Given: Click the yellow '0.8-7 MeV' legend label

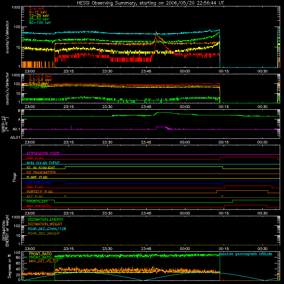Looking at the screenshot, I should pyautogui.click(x=39, y=83).
